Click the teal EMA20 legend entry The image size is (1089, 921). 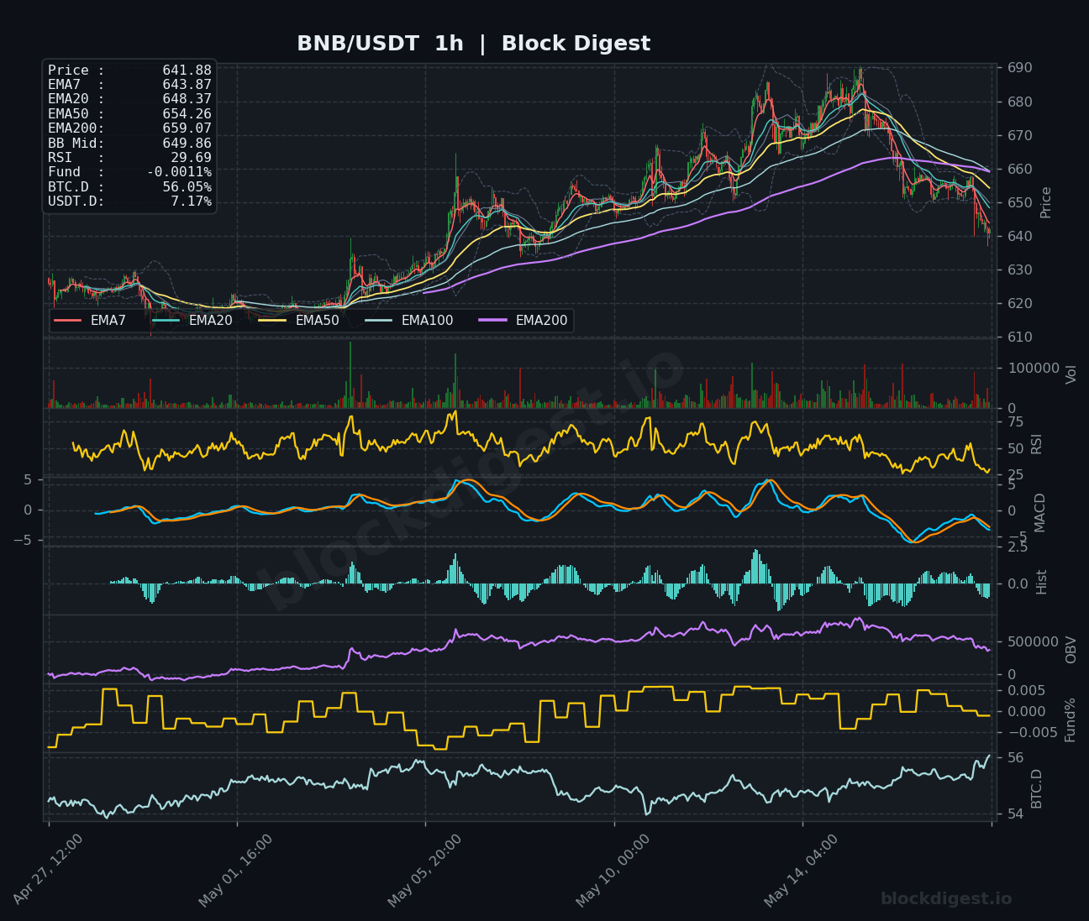pos(192,320)
